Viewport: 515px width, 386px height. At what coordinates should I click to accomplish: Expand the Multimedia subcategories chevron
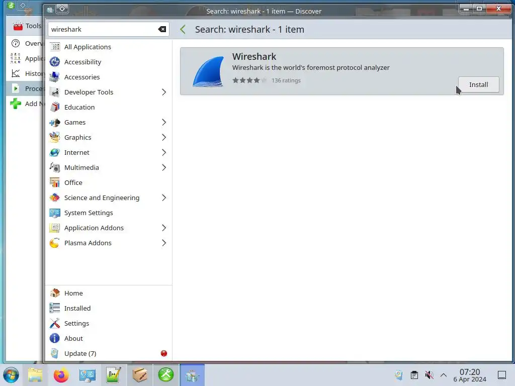164,168
